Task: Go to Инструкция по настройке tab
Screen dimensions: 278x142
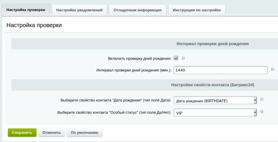Action: click(197, 10)
